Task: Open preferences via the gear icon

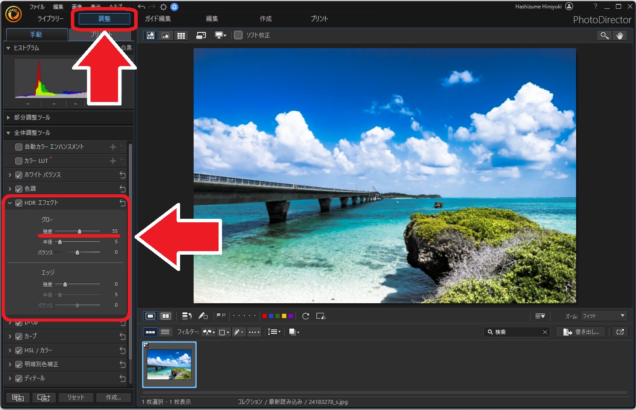Action: pos(163,7)
